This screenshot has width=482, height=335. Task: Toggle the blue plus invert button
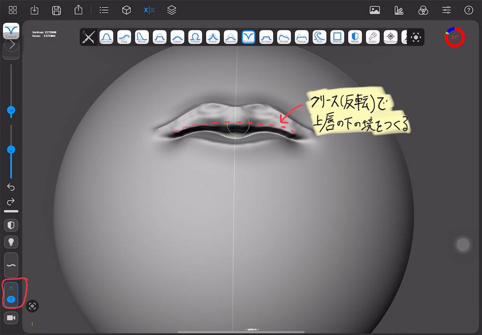[x=11, y=299]
